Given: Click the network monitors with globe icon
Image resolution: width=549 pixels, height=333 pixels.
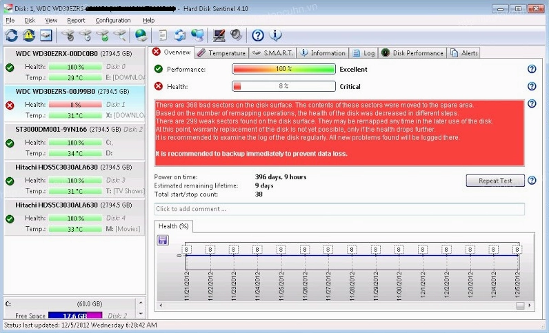Looking at the screenshot, I should coord(197,35).
